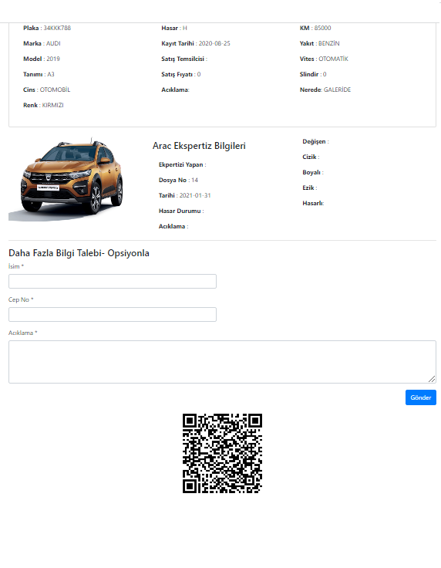Click the Renk value KIRMIZI

[x=53, y=105]
